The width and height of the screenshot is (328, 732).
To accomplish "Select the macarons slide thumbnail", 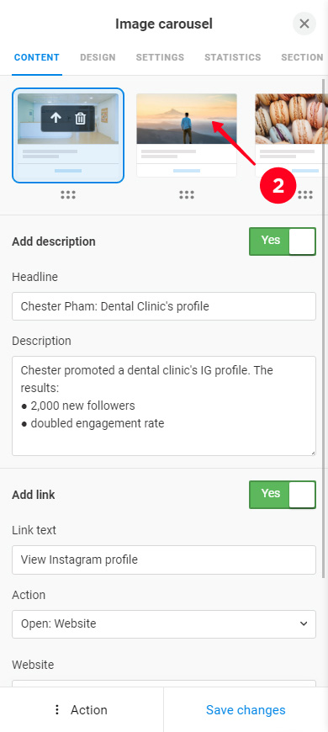I will tap(292, 135).
